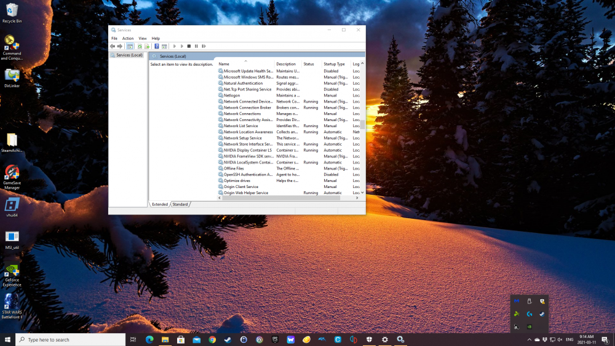Image resolution: width=615 pixels, height=346 pixels.
Task: Select the Network Connection Broker service
Action: pos(288,108)
